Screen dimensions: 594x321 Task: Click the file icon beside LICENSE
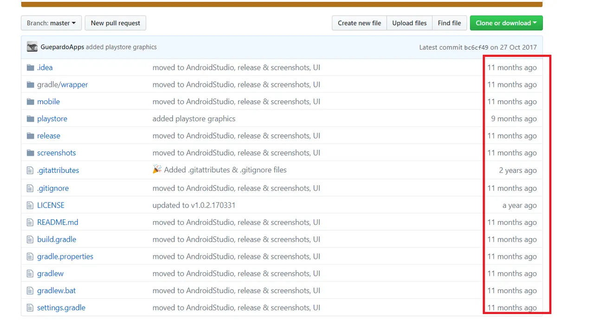pyautogui.click(x=30, y=205)
